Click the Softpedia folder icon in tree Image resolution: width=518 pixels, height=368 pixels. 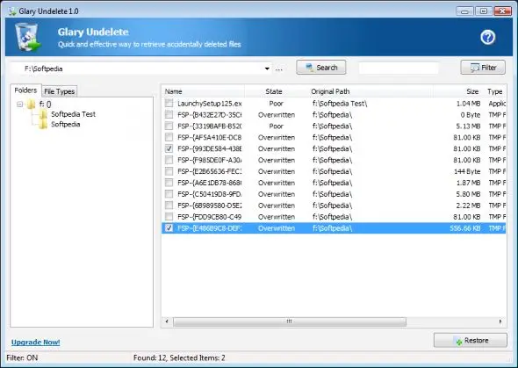43,125
